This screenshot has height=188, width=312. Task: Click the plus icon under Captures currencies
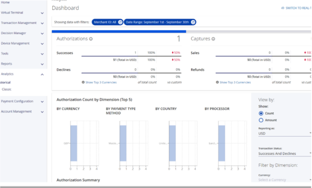pos(217,82)
